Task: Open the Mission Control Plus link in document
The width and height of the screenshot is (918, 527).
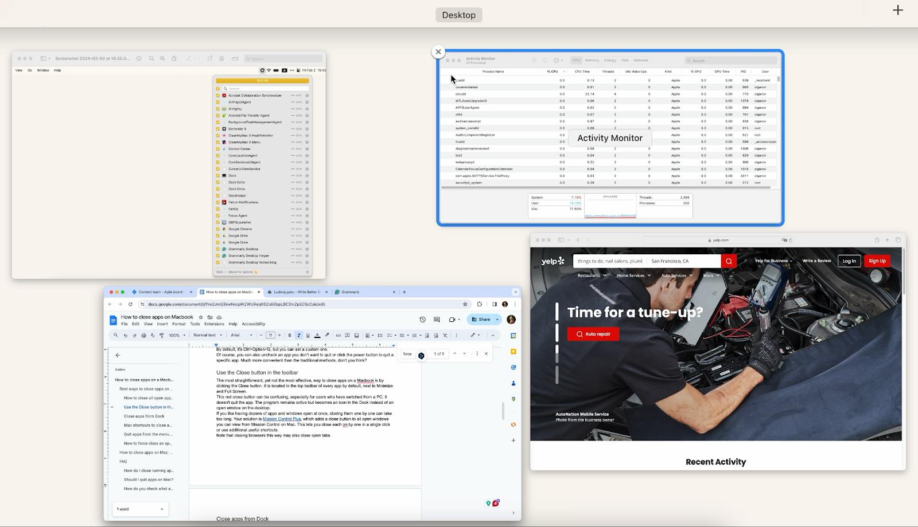Action: point(282,419)
